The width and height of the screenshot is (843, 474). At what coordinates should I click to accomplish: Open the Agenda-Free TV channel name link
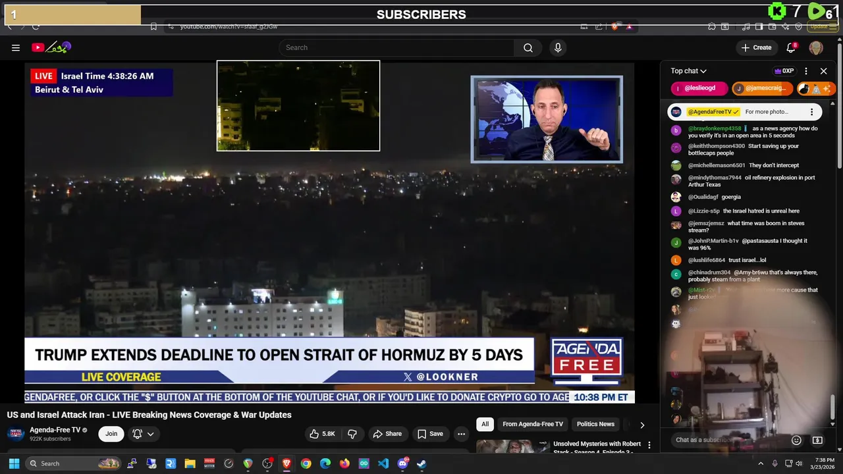click(55, 430)
